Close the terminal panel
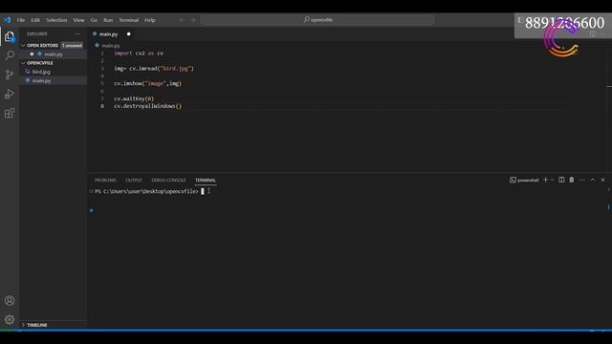The image size is (612, 344). [x=602, y=180]
